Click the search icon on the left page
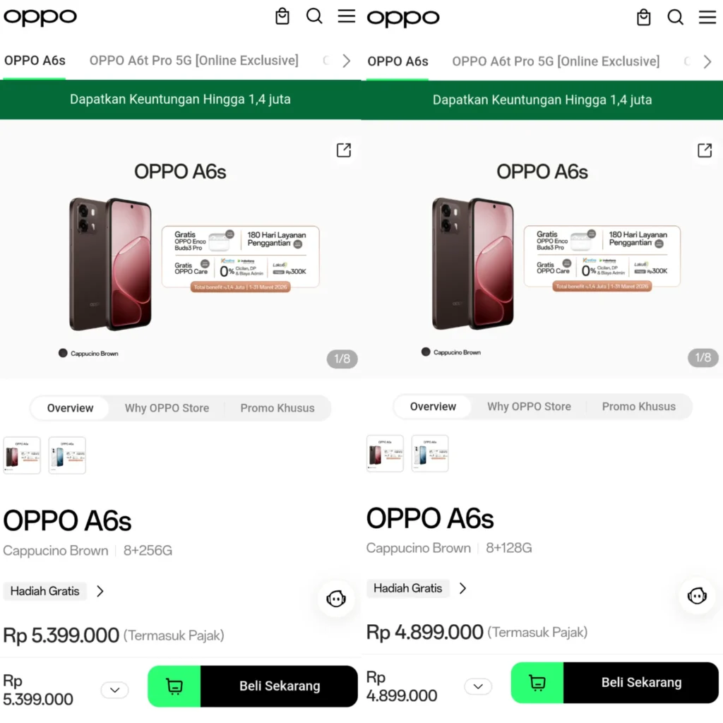This screenshot has width=723, height=723. click(314, 16)
